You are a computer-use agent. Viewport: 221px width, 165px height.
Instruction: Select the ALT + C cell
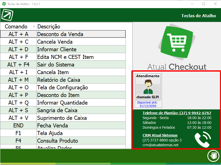click(x=18, y=42)
